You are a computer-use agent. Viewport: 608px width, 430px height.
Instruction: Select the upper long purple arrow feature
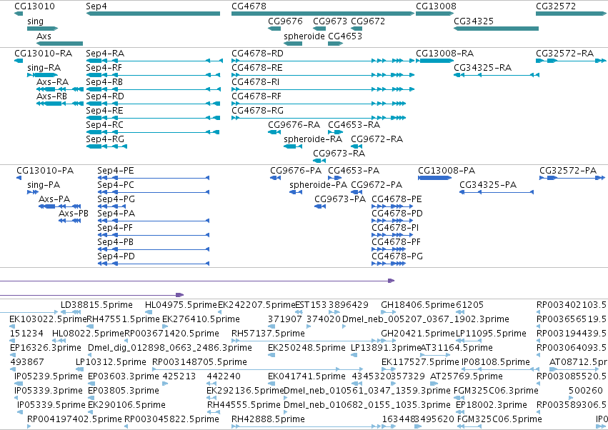(x=197, y=281)
